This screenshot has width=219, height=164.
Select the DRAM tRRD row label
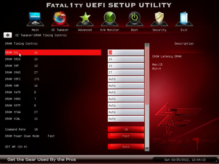click(13, 99)
